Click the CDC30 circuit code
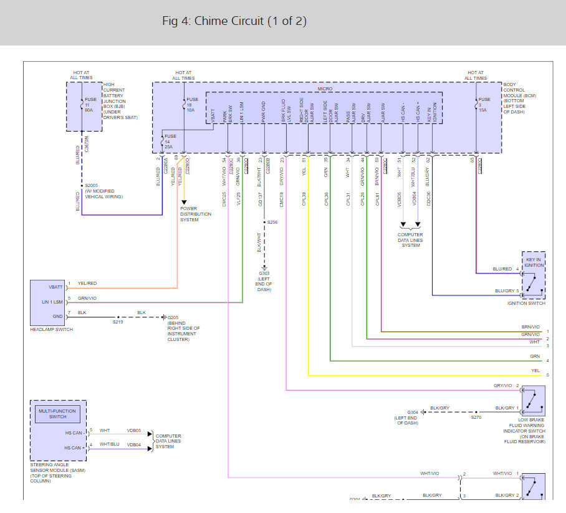566x513 pixels. tap(428, 199)
